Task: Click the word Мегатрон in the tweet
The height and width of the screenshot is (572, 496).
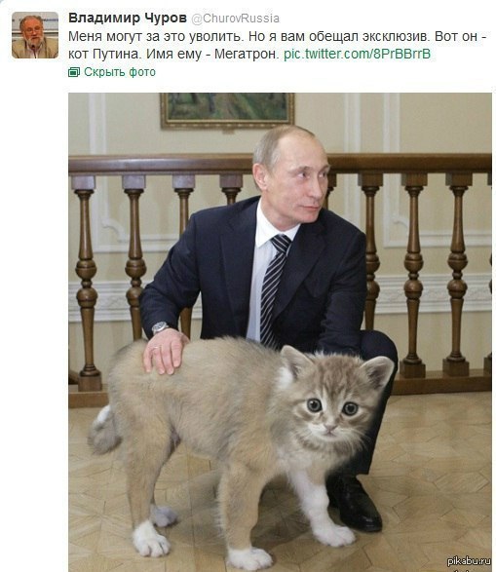Action: (247, 54)
